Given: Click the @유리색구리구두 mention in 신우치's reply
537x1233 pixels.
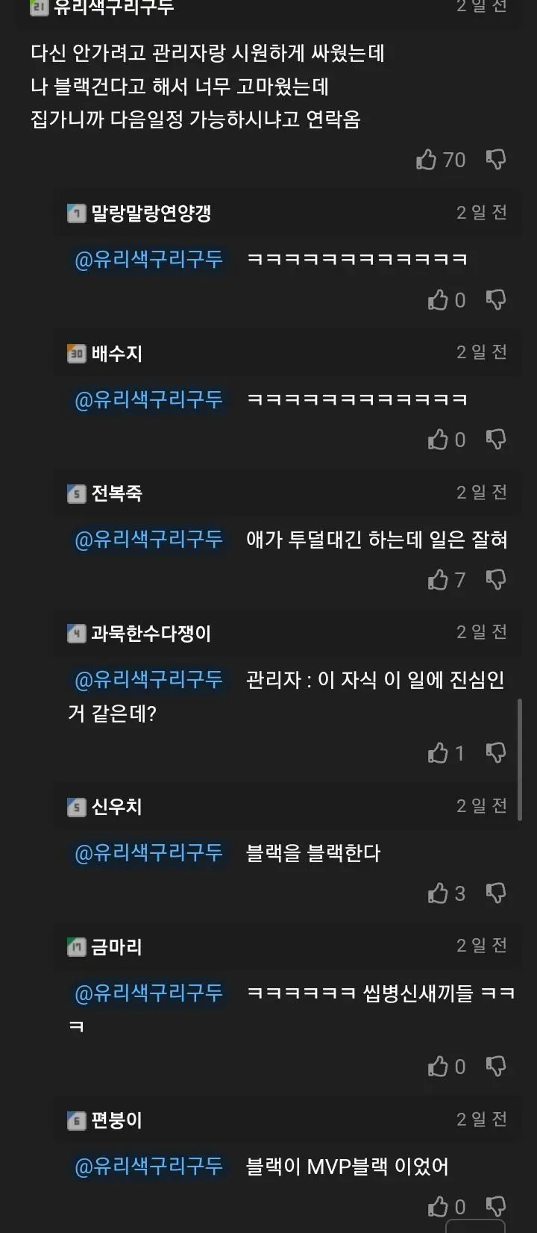Looking at the screenshot, I should pyautogui.click(x=148, y=852).
